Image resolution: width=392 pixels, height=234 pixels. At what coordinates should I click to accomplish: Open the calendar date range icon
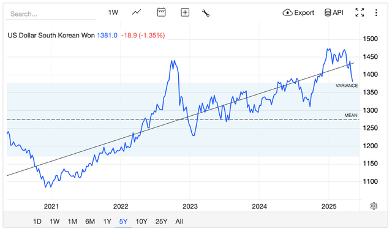coord(161,12)
